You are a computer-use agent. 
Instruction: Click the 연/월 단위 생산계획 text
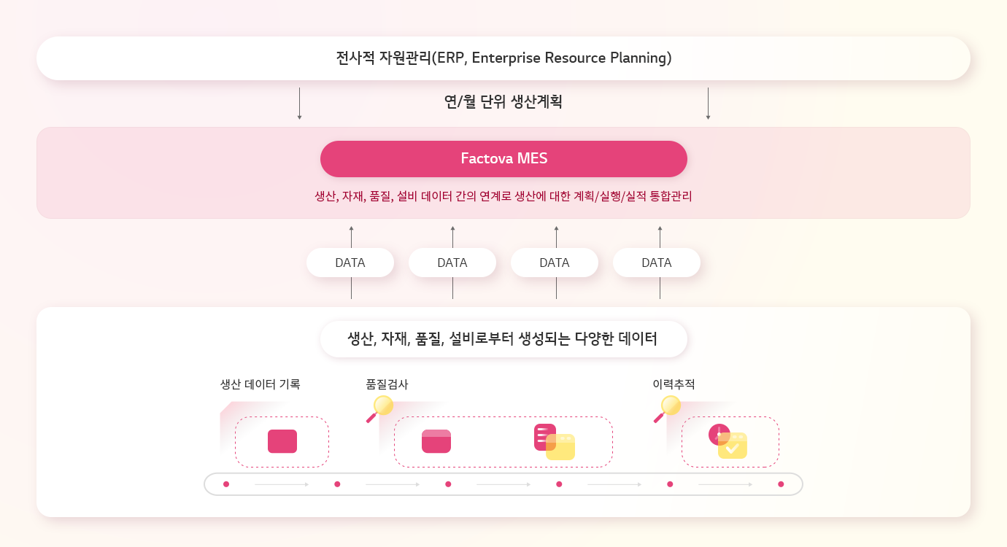pyautogui.click(x=504, y=102)
